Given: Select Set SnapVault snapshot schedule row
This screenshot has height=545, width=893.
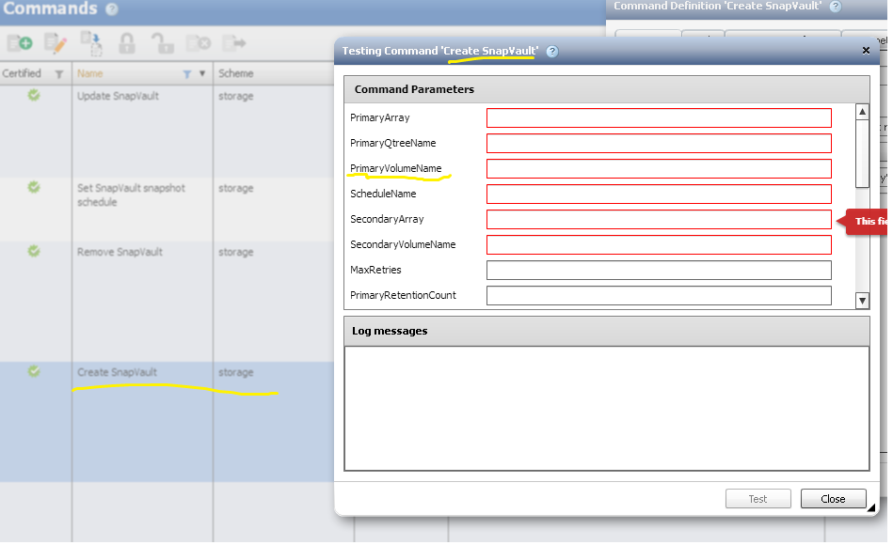Looking at the screenshot, I should pos(167,210).
